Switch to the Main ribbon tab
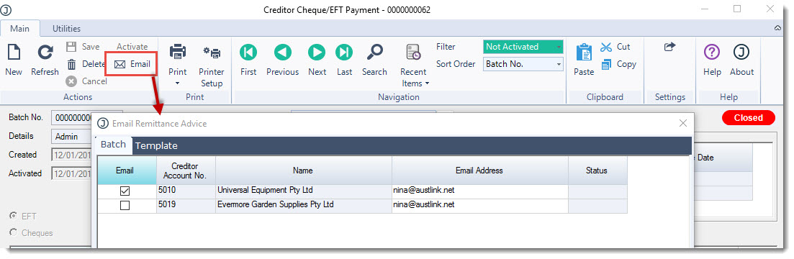This screenshot has width=794, height=259. (19, 28)
